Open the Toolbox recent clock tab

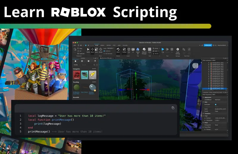pos(88,61)
